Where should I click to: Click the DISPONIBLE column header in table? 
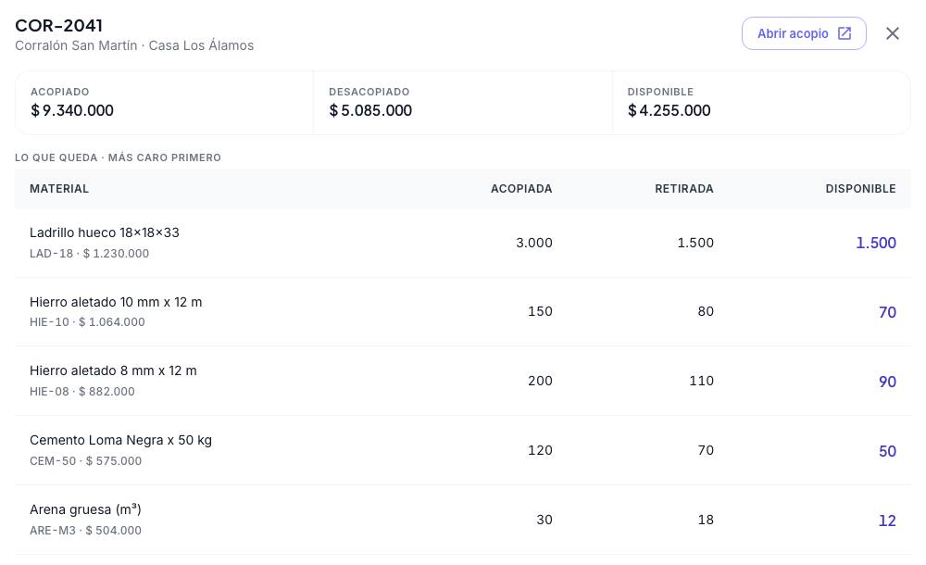(860, 189)
